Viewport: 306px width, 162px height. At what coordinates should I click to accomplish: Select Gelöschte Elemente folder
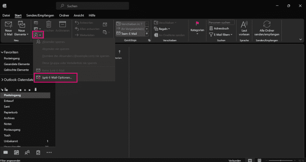16,70
